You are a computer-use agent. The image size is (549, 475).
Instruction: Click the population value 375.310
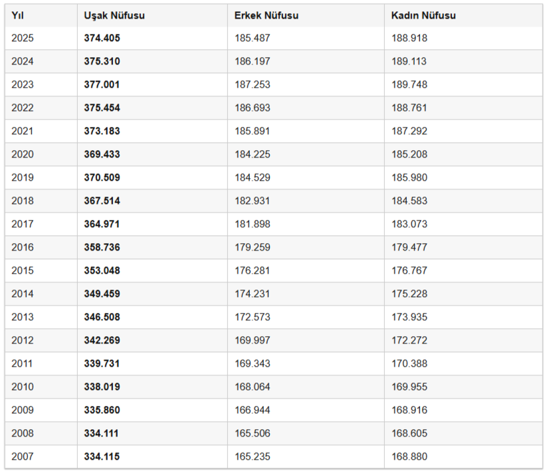(102, 61)
